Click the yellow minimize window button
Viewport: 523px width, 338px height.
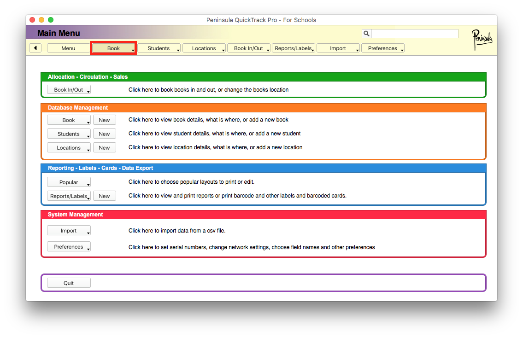[41, 20]
